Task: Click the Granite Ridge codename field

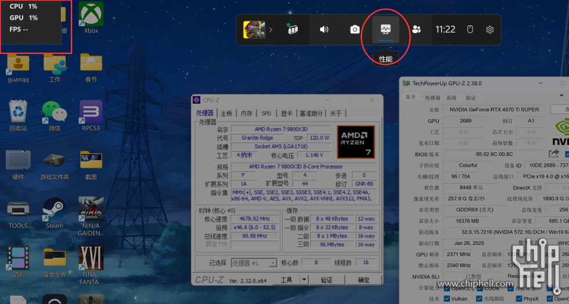Action: [x=257, y=138]
